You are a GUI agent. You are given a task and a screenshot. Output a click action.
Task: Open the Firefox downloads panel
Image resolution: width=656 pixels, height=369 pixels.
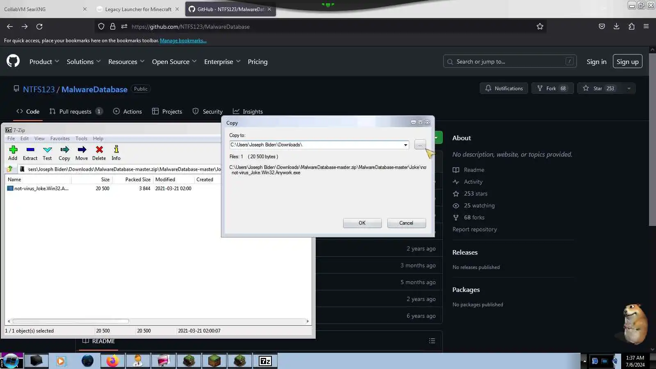coord(616,27)
